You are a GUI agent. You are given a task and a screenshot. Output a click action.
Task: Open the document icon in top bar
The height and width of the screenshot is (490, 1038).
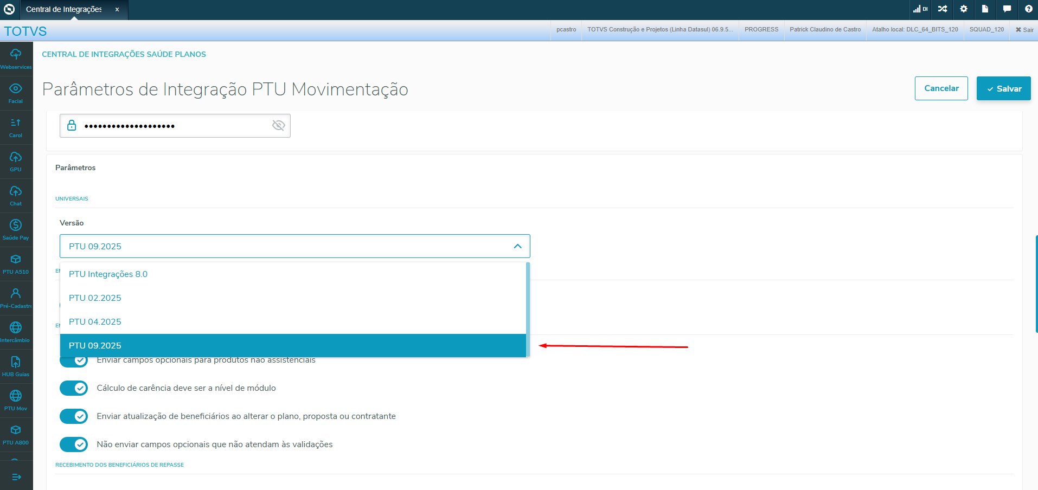pos(985,9)
